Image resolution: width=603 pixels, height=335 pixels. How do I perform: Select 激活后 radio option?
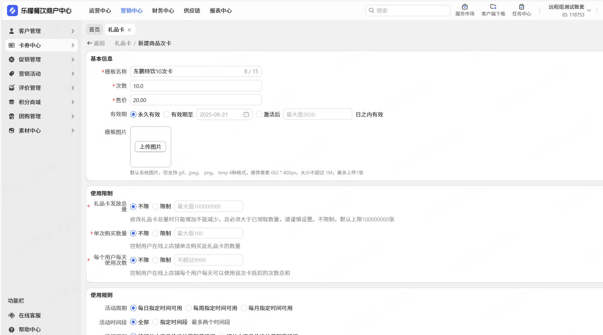pyautogui.click(x=259, y=114)
